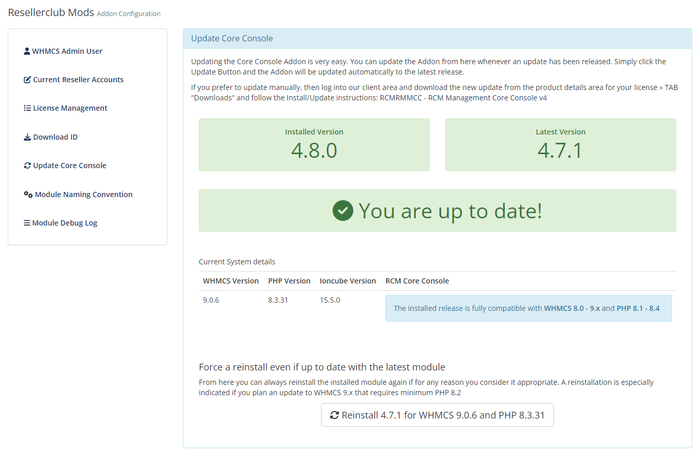Select the Download ID menu entry
The image size is (700, 463).
coord(51,137)
